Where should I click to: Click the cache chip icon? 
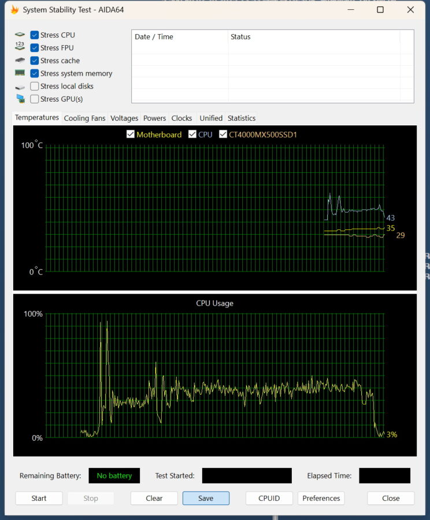[x=20, y=61]
